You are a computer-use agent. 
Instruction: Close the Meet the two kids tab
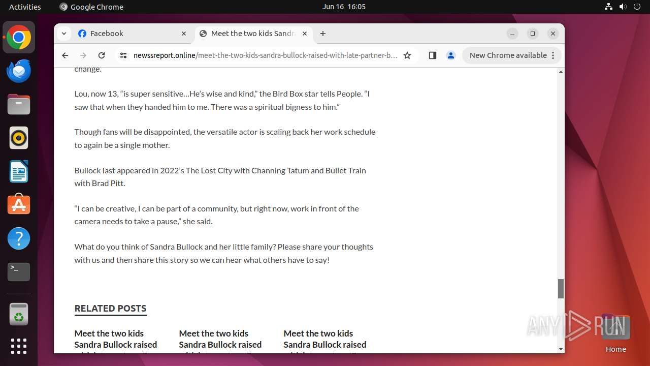coord(305,34)
